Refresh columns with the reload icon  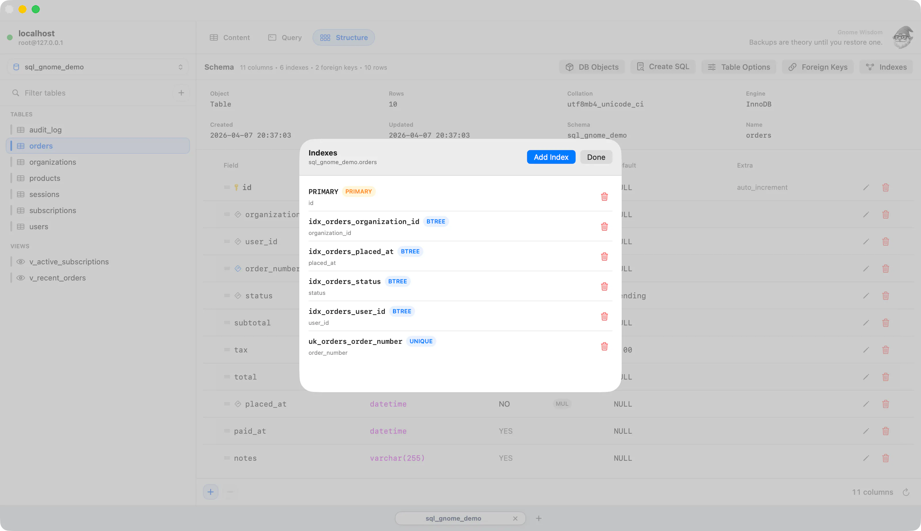(906, 492)
